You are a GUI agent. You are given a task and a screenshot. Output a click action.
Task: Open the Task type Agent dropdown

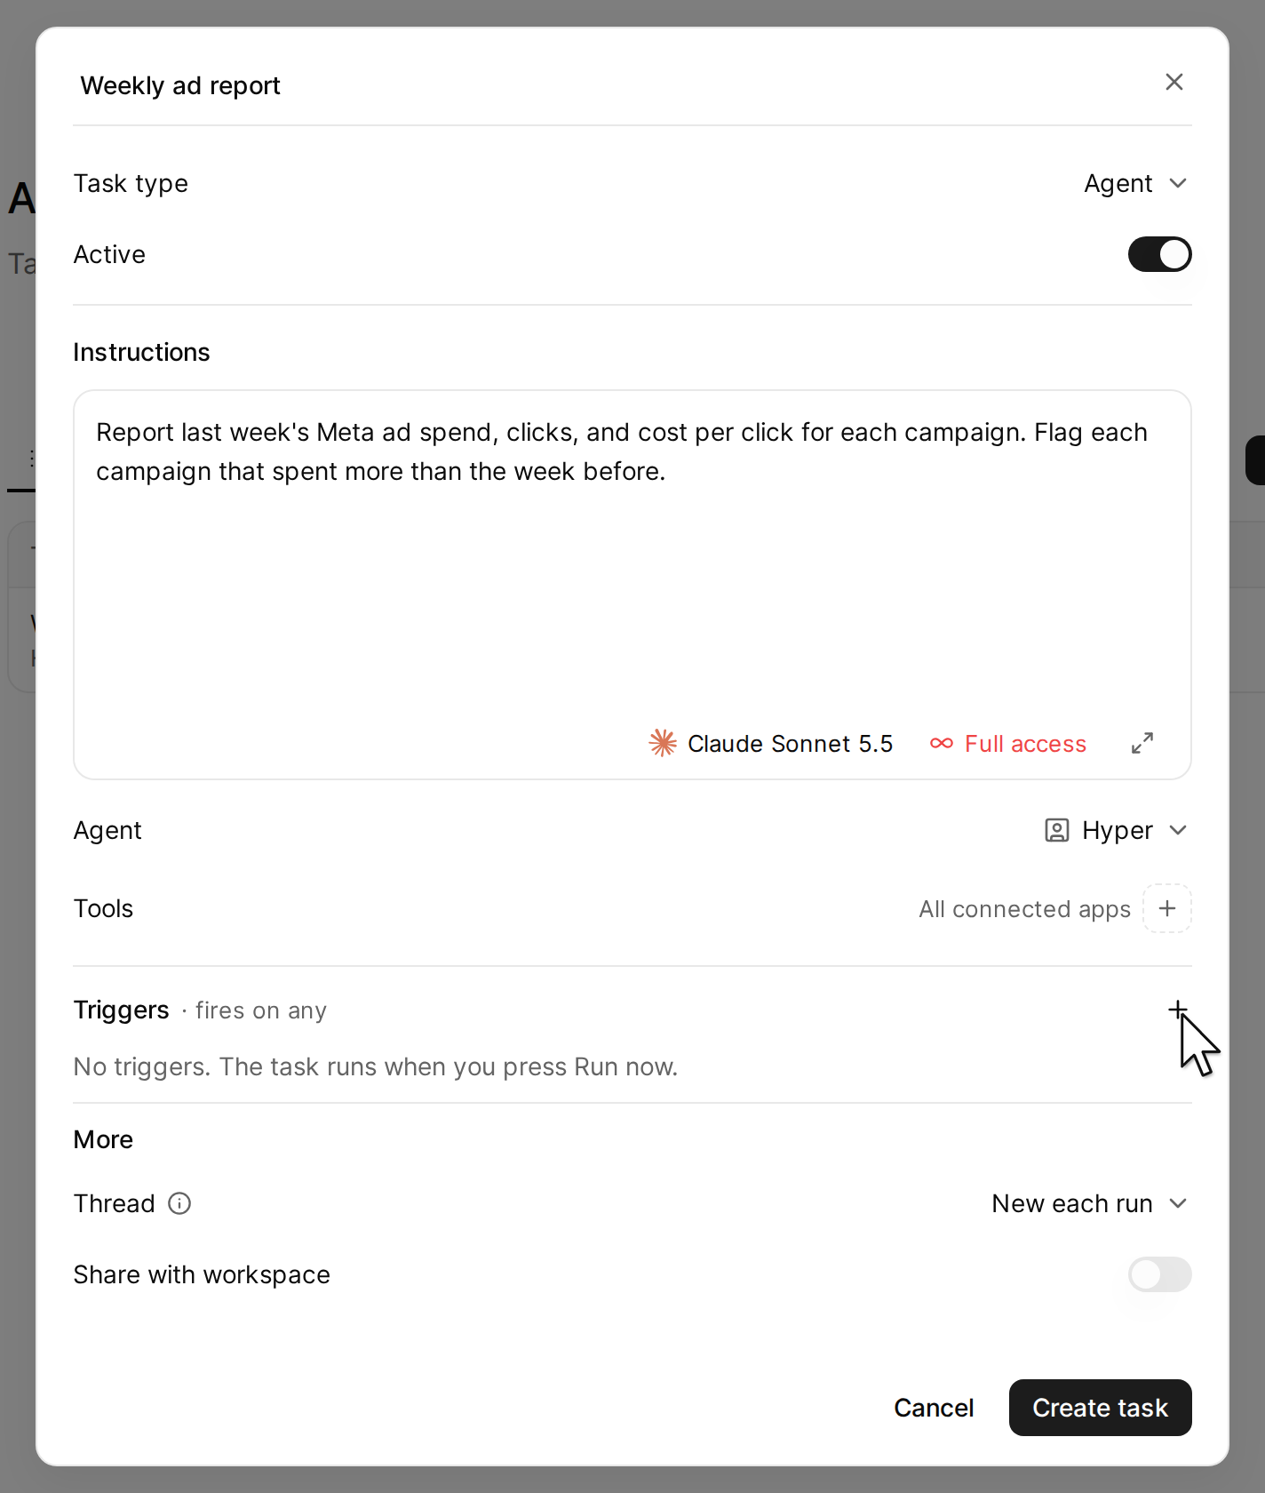tap(1135, 183)
